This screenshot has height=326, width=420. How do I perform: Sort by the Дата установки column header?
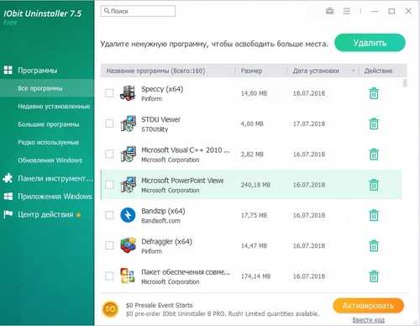click(x=316, y=71)
